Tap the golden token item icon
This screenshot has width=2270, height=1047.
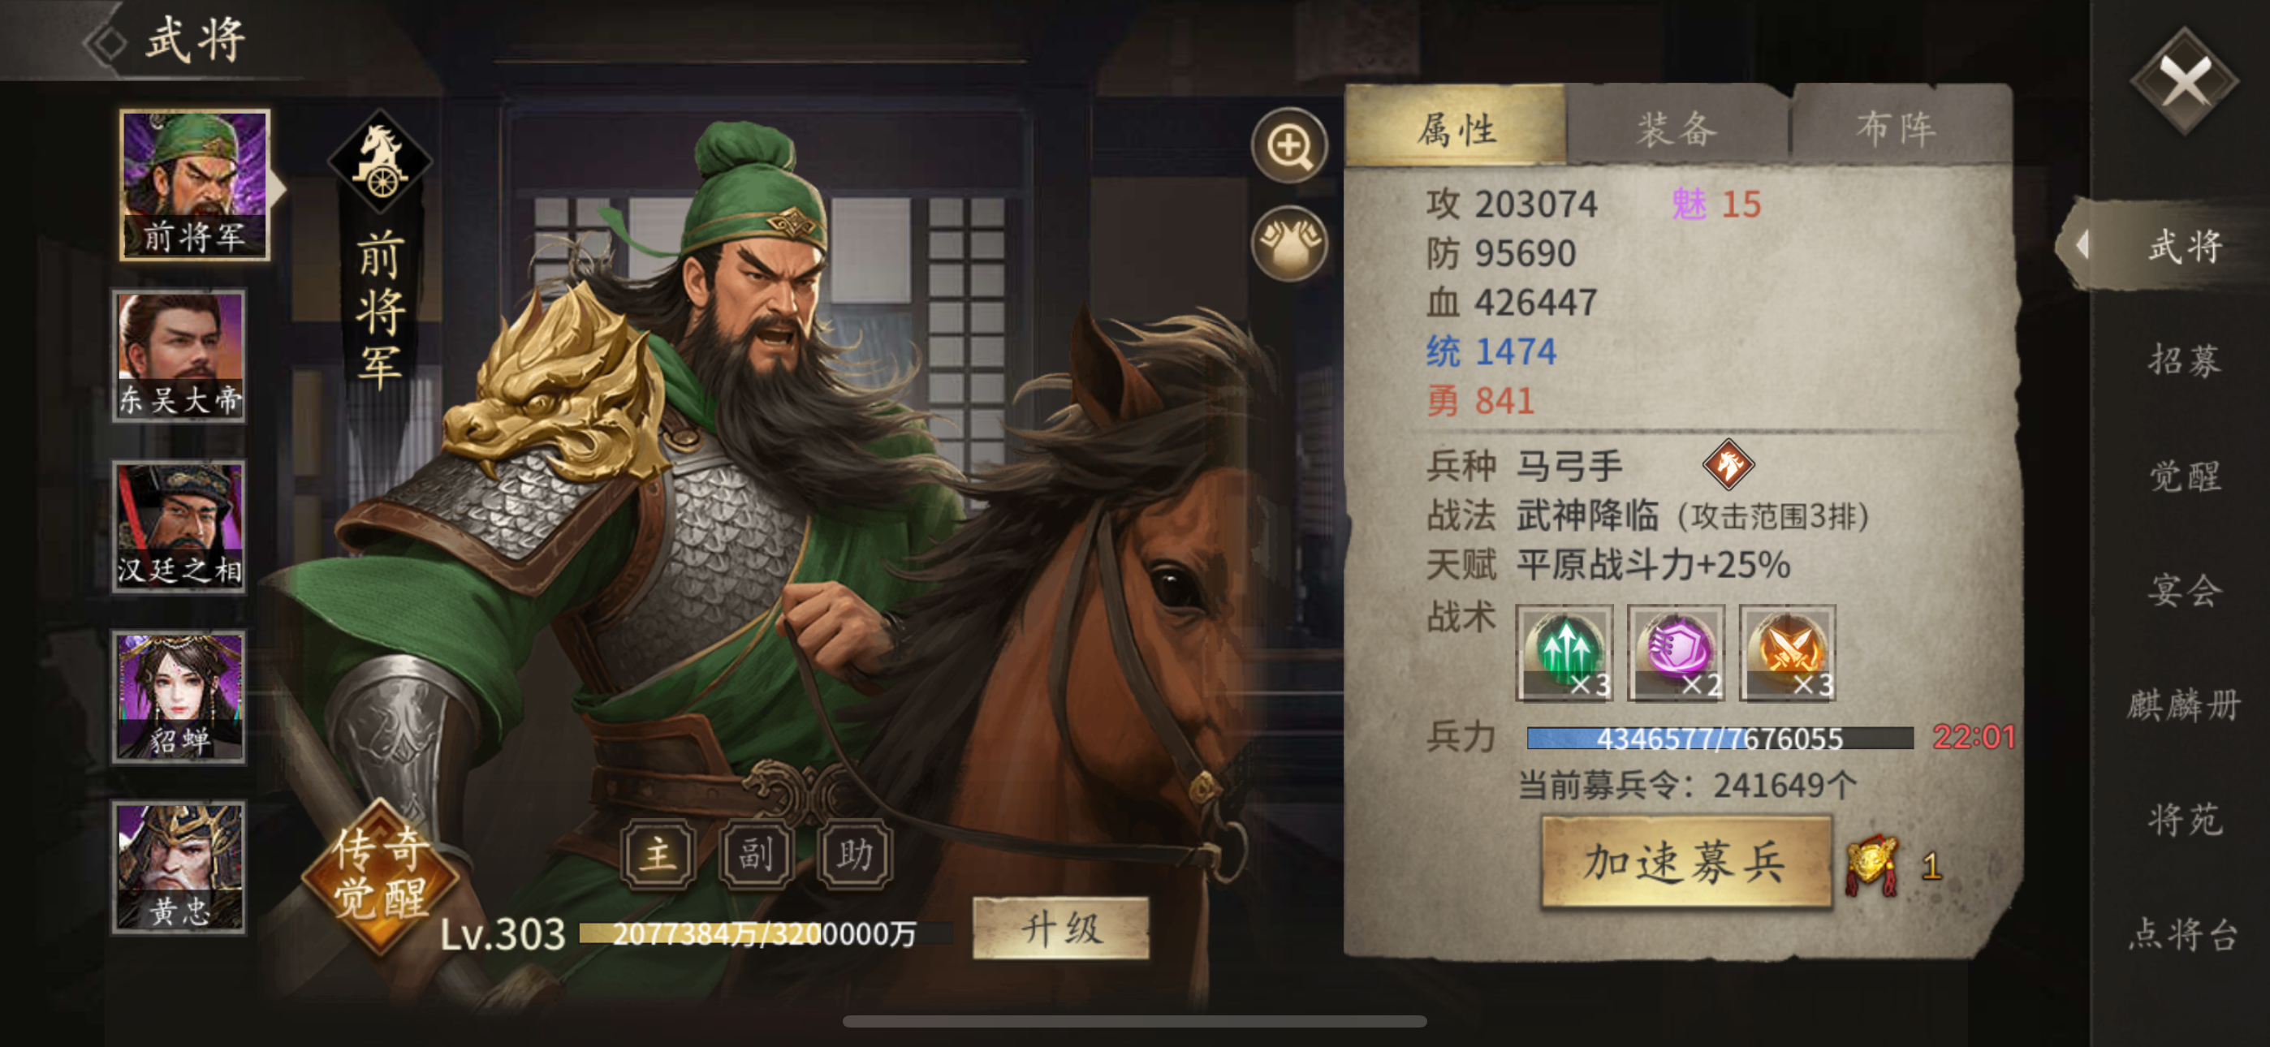click(x=1872, y=864)
